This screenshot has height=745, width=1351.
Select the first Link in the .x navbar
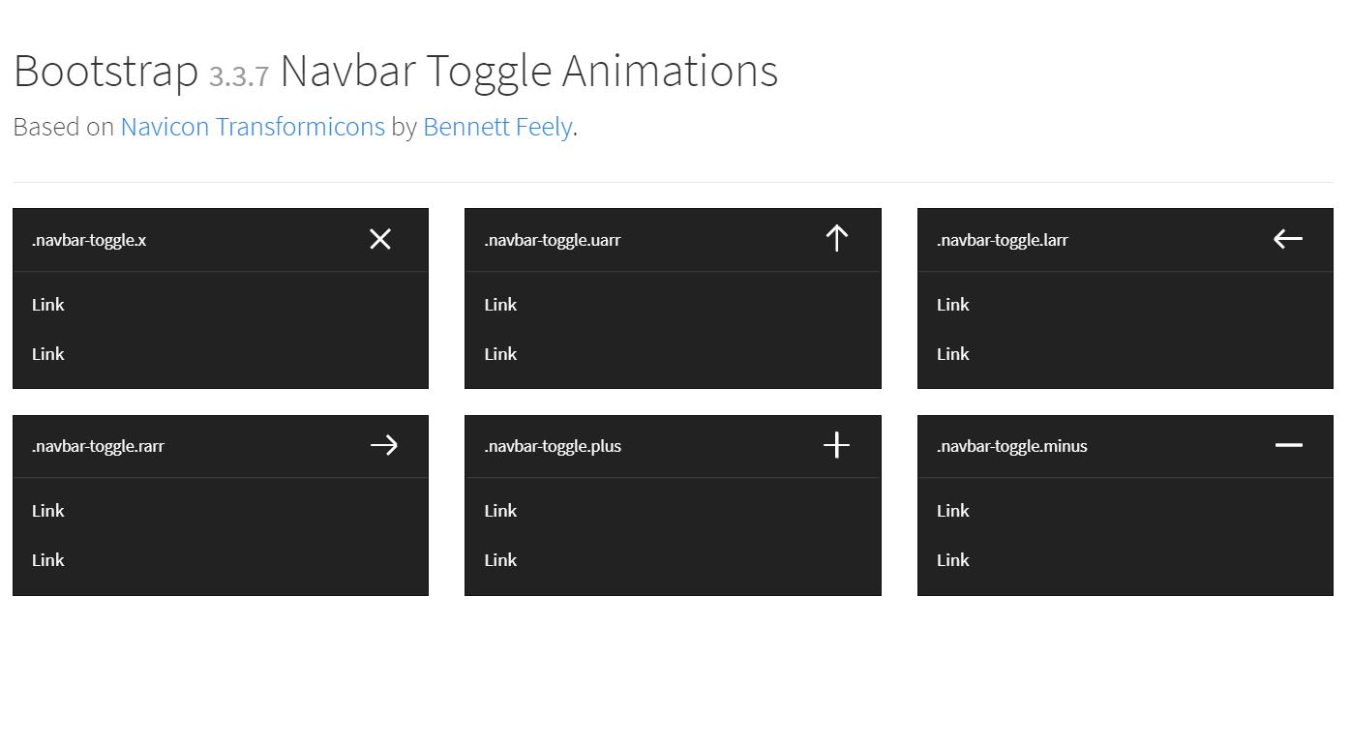coord(47,304)
